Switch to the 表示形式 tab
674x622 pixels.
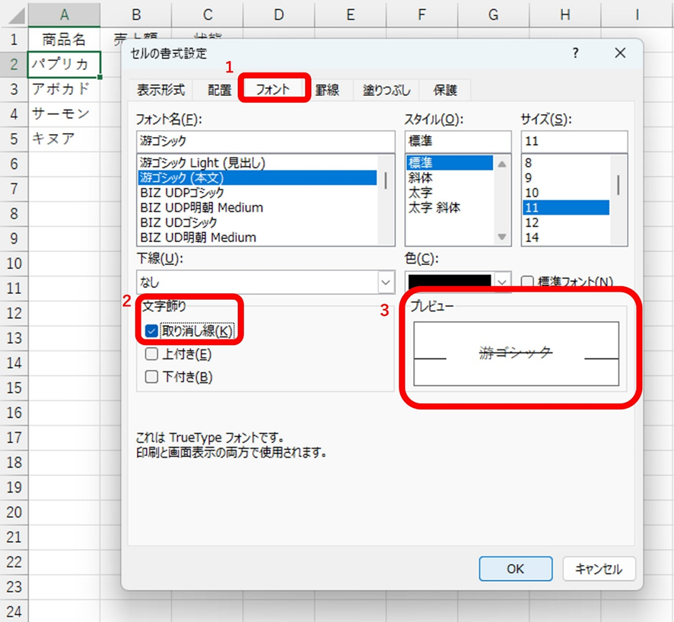[161, 90]
